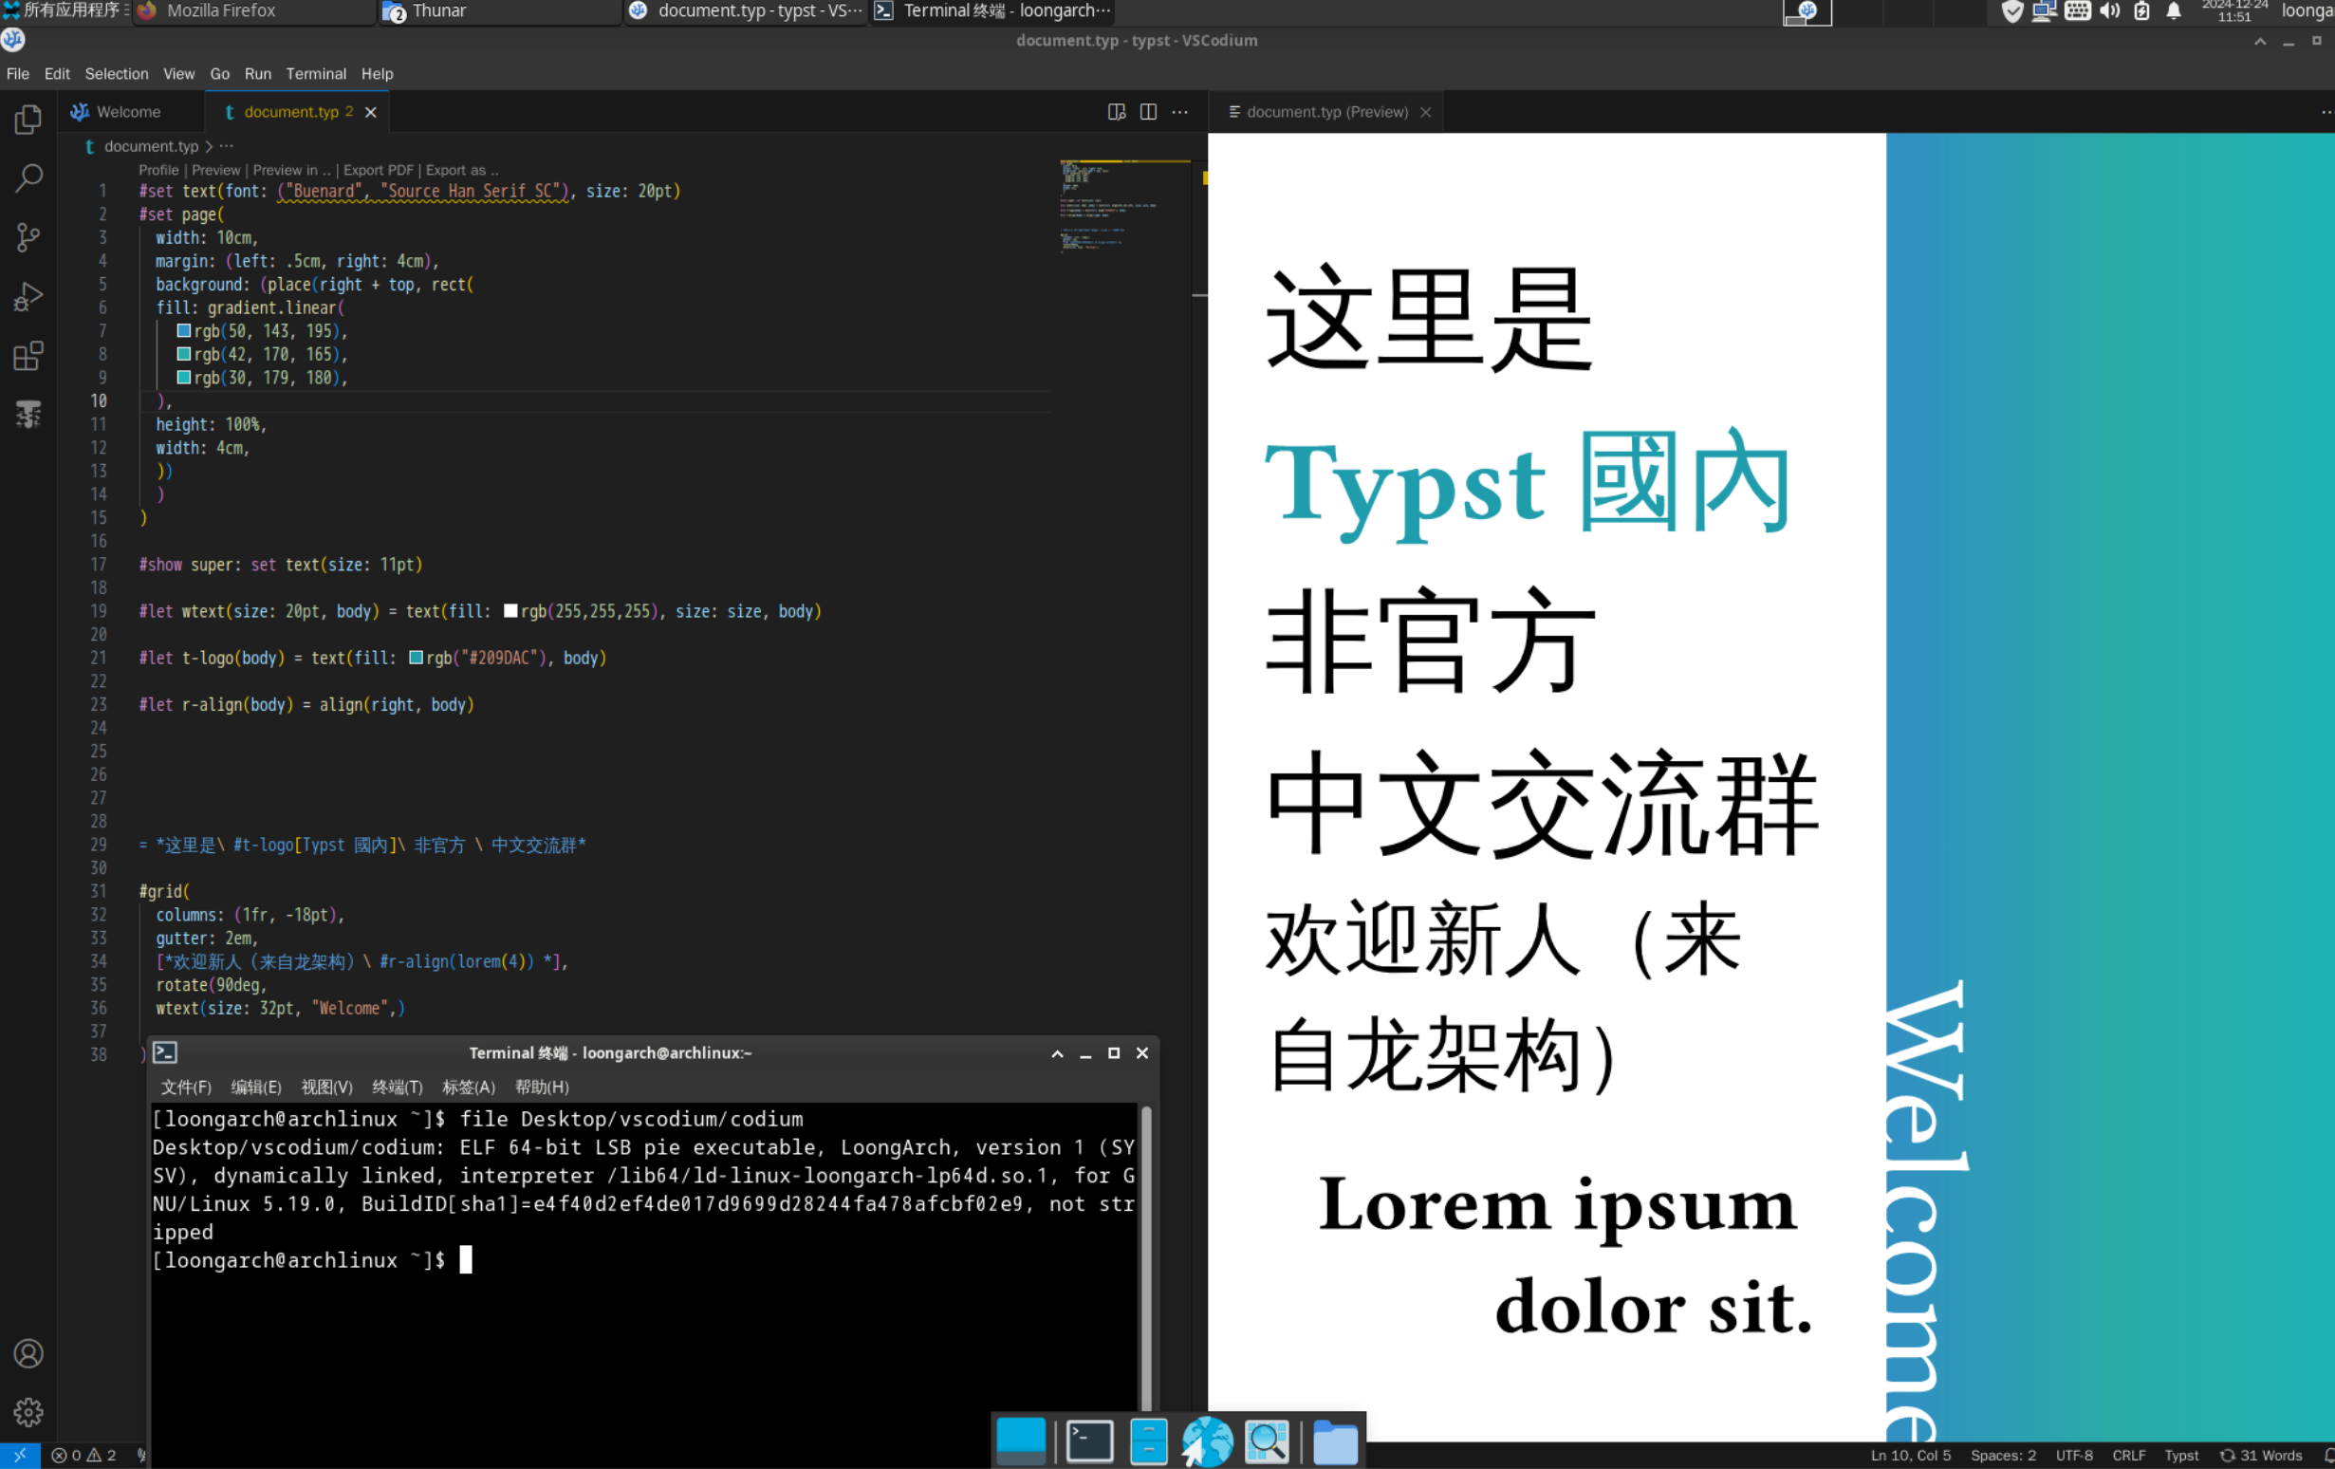Open the Manage gear icon
Image resolution: width=2335 pixels, height=1469 pixels.
coord(28,1413)
